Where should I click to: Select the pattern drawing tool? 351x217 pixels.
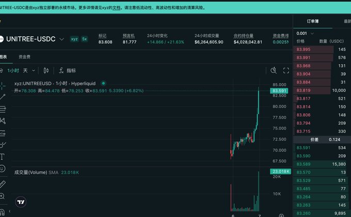(x=3, y=121)
